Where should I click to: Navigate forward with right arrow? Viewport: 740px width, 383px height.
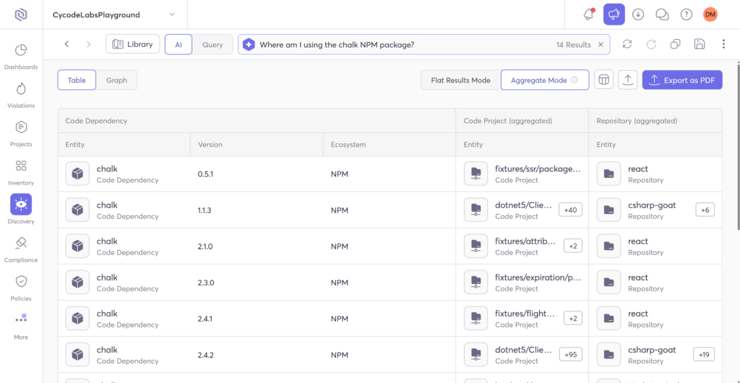click(x=89, y=44)
